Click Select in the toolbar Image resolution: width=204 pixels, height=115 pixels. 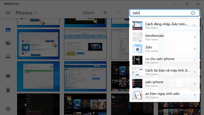click(x=88, y=13)
